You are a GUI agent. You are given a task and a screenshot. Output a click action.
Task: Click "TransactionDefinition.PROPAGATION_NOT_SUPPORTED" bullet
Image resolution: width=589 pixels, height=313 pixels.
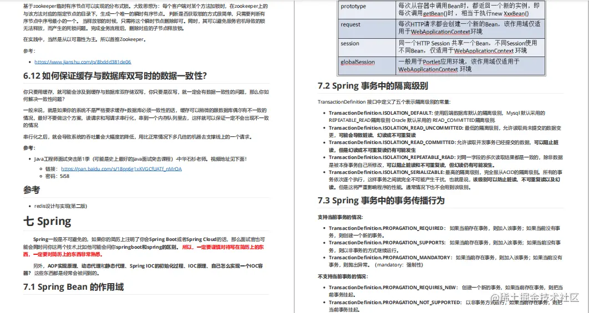point(445,306)
